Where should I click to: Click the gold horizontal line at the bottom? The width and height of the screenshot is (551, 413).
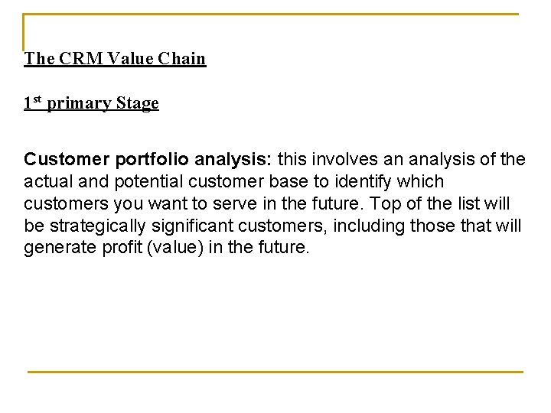pyautogui.click(x=275, y=372)
